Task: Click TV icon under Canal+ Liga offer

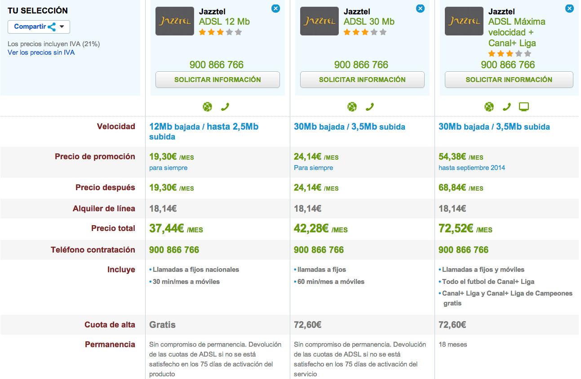Action: [x=524, y=107]
